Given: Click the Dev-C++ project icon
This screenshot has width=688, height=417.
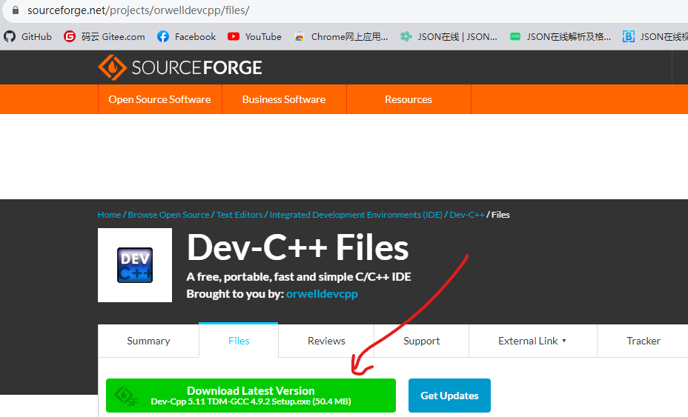Looking at the screenshot, I should pyautogui.click(x=135, y=265).
